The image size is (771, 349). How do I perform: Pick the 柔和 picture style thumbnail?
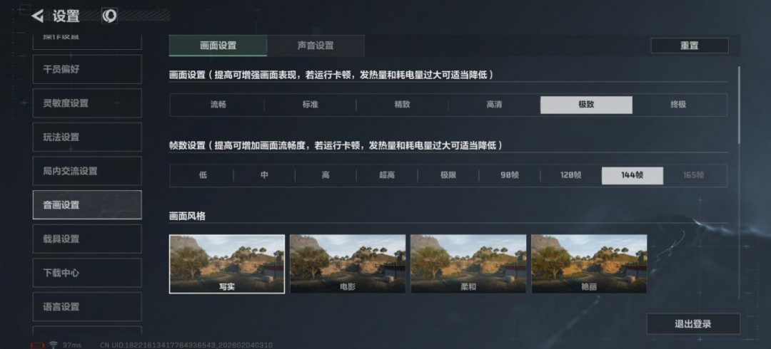[468, 264]
